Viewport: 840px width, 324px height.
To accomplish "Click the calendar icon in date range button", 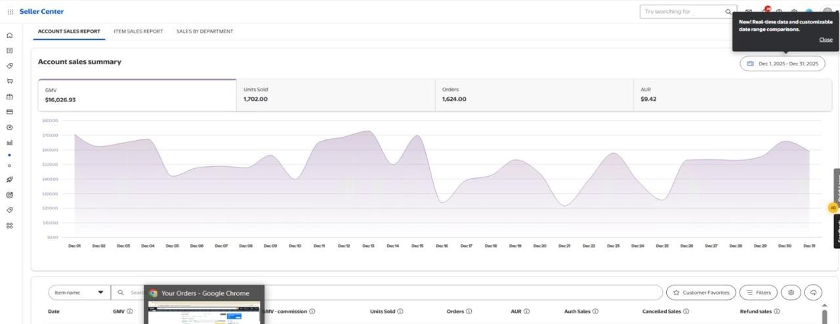I will click(751, 63).
